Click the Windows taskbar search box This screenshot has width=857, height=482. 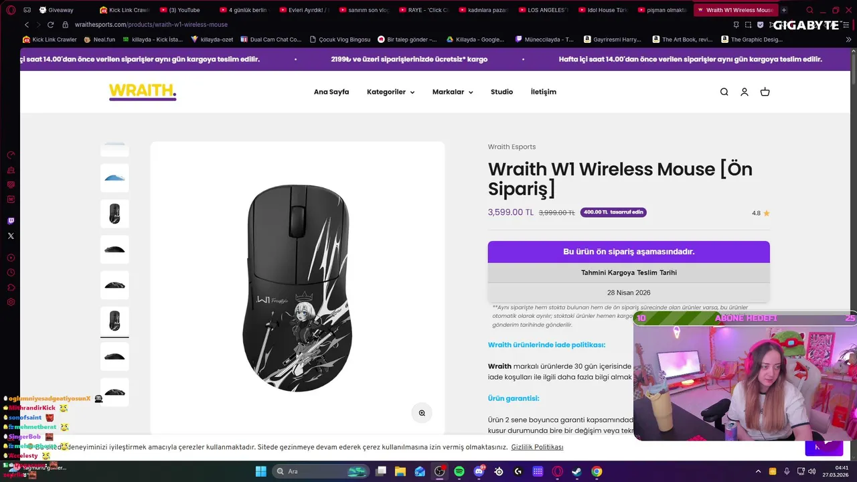[320, 471]
